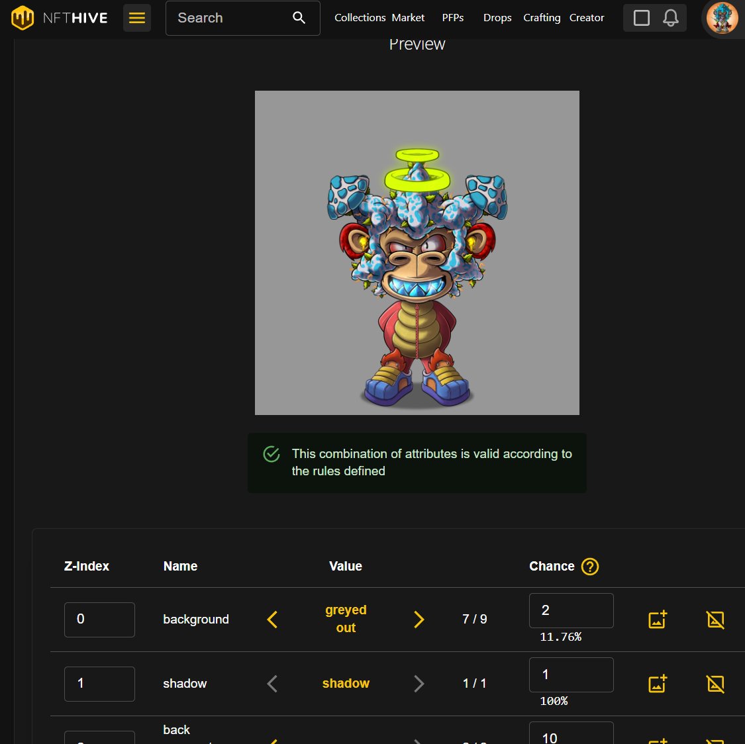Edit background Z-Index field
The height and width of the screenshot is (744, 745).
(99, 620)
